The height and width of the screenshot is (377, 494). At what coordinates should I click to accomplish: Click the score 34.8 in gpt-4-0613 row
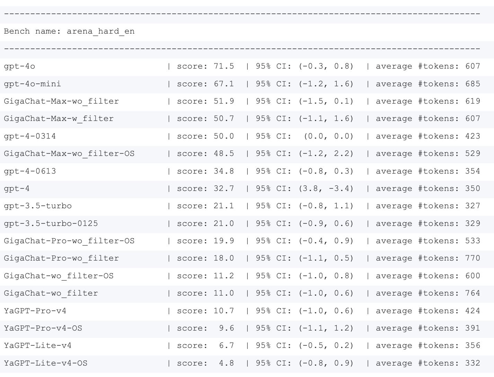click(x=224, y=171)
